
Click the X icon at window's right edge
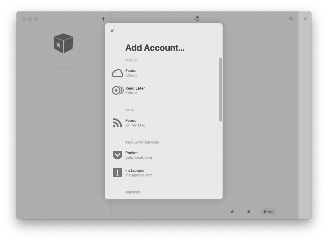305,19
